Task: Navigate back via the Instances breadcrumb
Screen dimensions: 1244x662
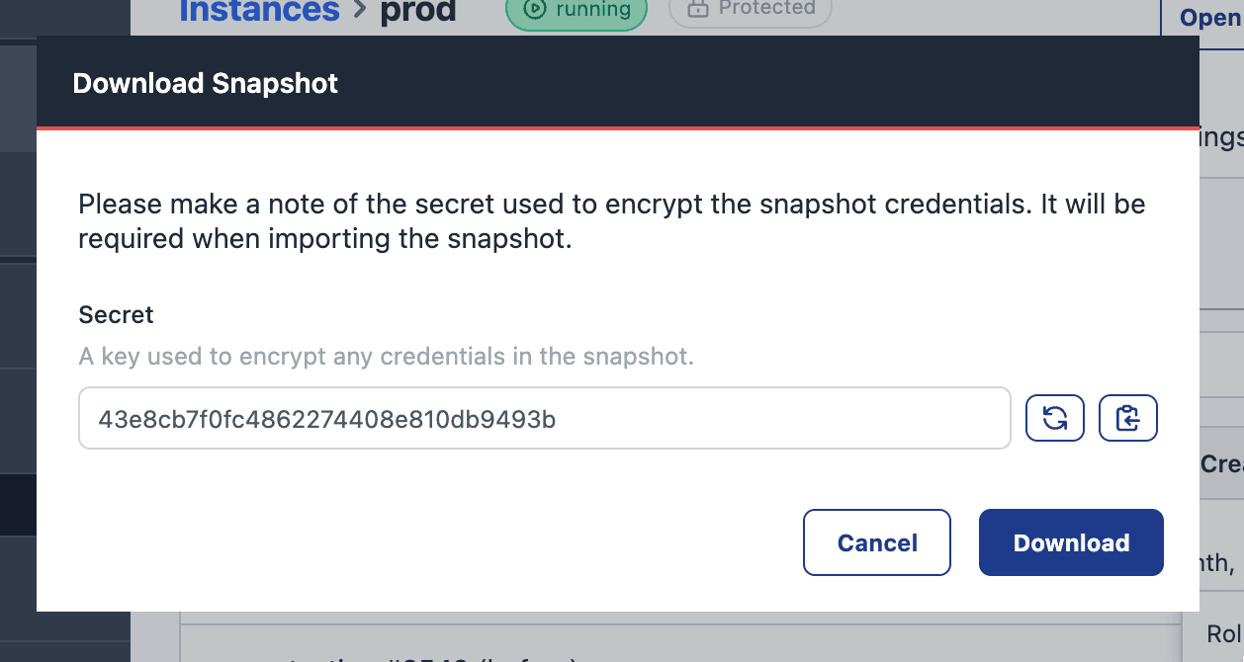Action: pos(259,11)
